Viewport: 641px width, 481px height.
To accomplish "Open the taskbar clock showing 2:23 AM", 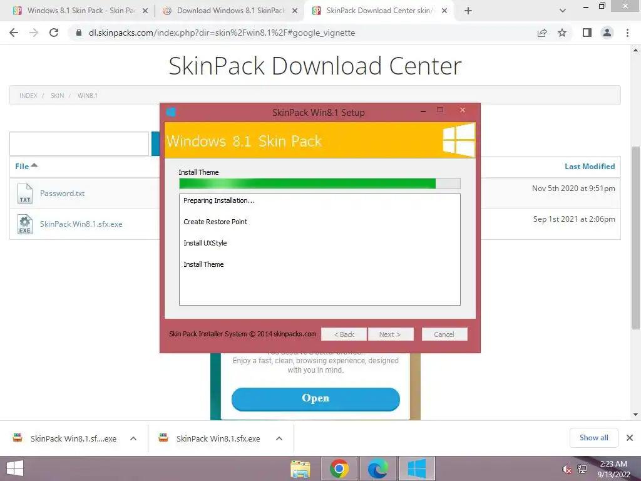I will [613, 469].
